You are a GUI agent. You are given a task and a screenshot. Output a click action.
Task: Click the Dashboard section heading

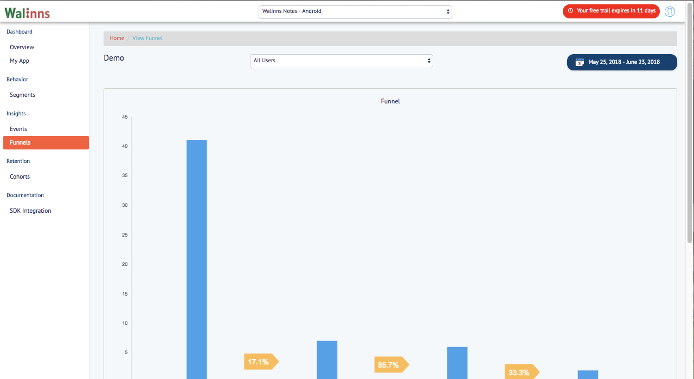(20, 32)
